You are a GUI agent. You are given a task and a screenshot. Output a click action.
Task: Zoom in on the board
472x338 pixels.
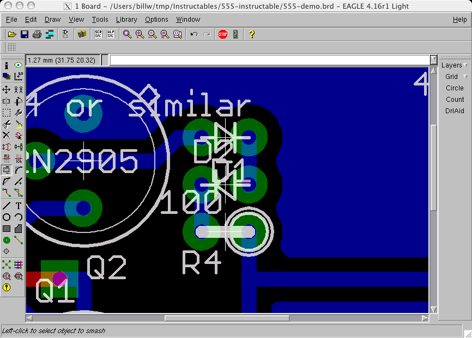pyautogui.click(x=140, y=34)
